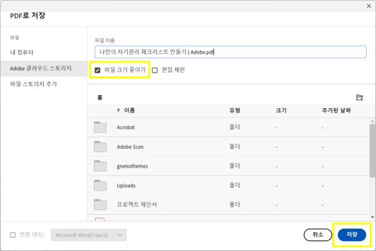This screenshot has height=251, width=376.
Task: Open the Acrobat folder icon
Action: pos(100,127)
